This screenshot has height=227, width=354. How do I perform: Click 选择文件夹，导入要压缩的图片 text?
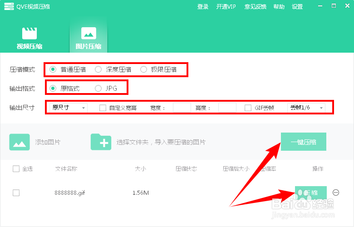(161, 142)
